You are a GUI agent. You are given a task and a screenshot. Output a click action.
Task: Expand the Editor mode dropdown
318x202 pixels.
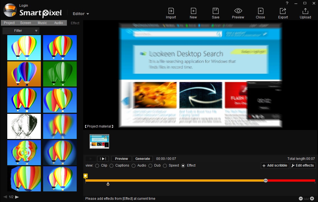tap(80, 14)
